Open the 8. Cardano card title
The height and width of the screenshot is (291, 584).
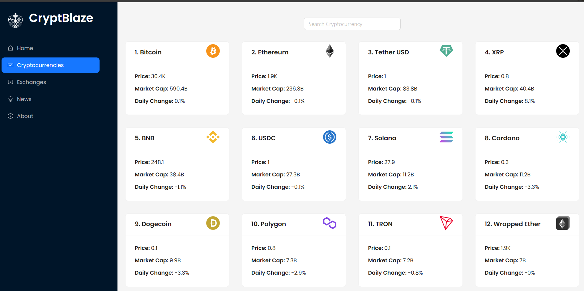coord(502,138)
